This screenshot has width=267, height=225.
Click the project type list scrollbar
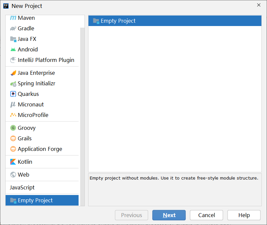pos(83,117)
